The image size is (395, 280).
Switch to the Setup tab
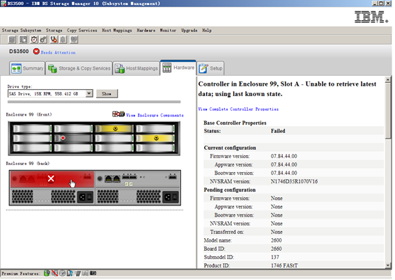click(210, 68)
